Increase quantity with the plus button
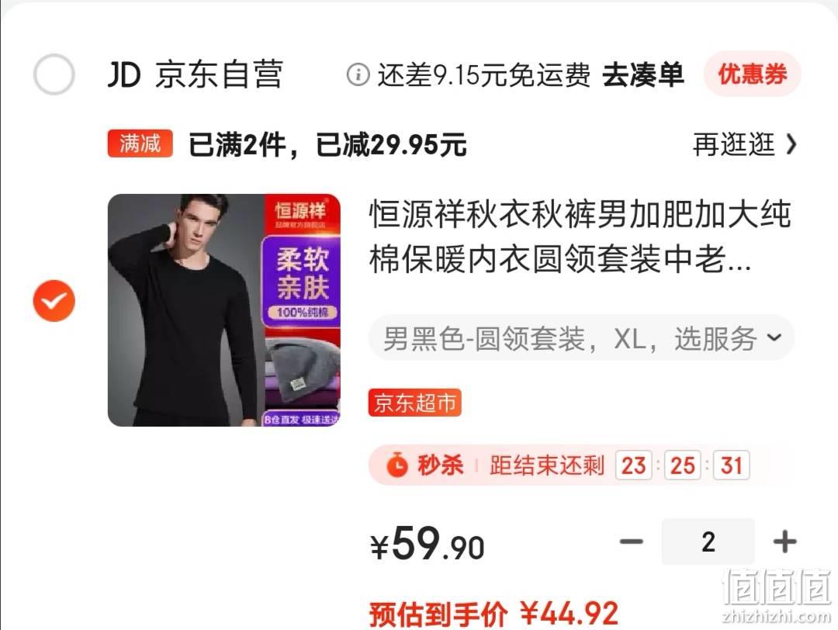The image size is (838, 630). (x=784, y=542)
